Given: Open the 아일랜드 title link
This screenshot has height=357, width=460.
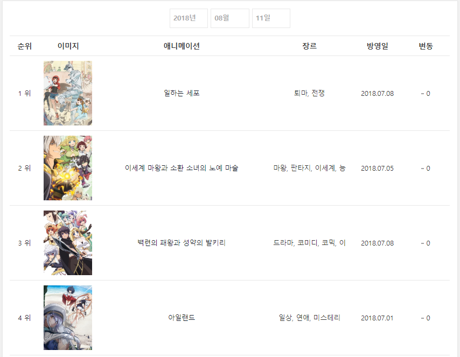Looking at the screenshot, I should (182, 318).
